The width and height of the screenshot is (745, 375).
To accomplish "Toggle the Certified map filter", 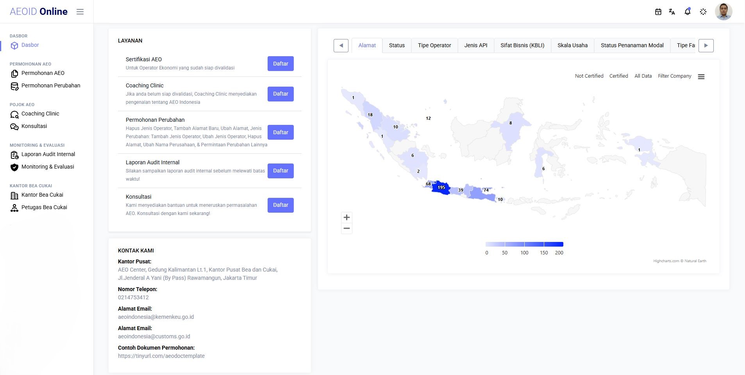I will point(619,76).
